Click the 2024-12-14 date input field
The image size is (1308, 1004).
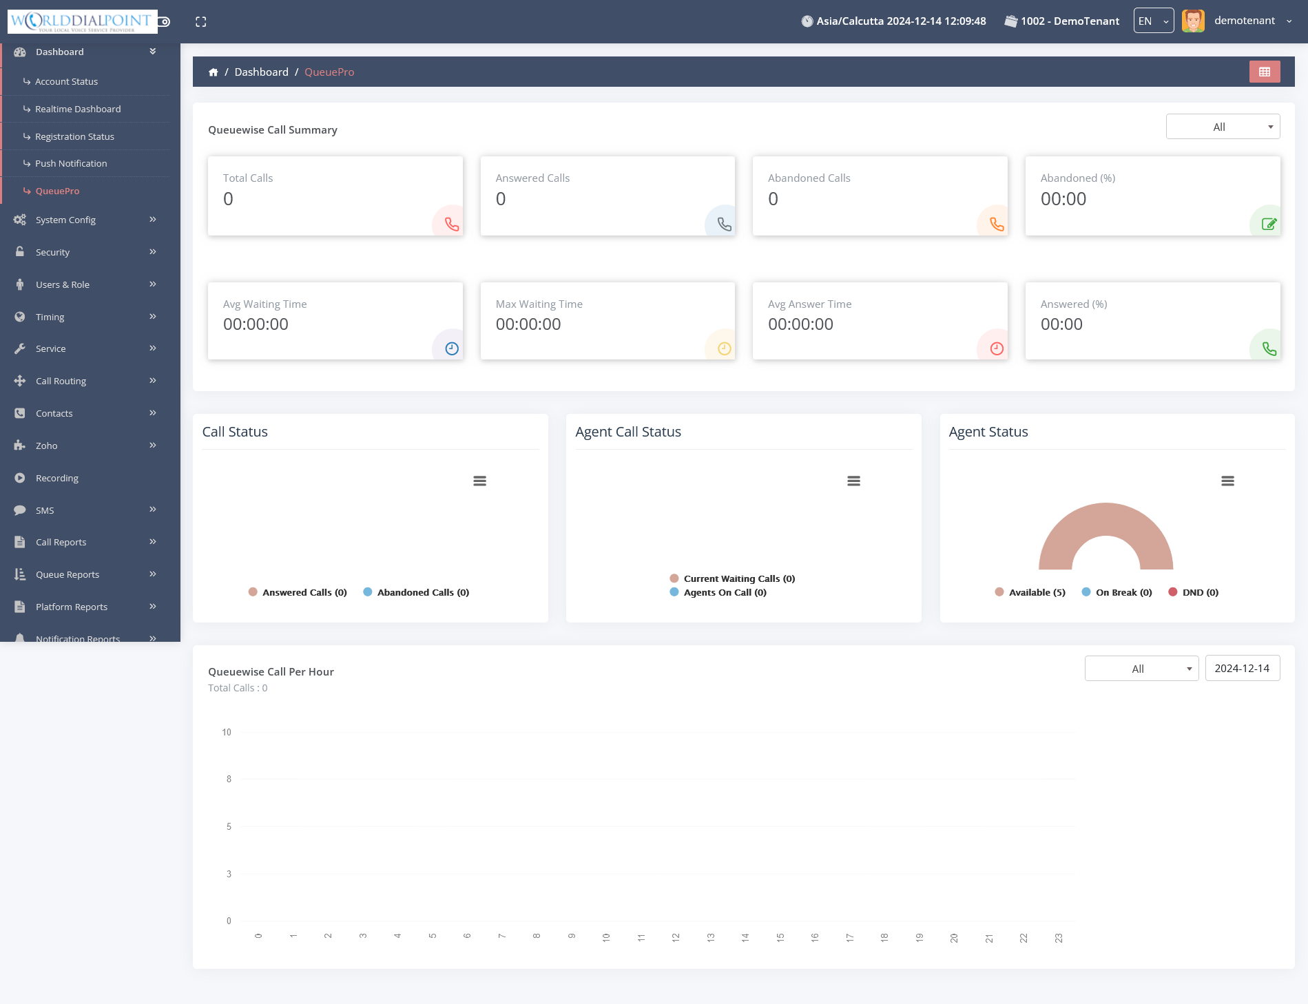(x=1242, y=669)
